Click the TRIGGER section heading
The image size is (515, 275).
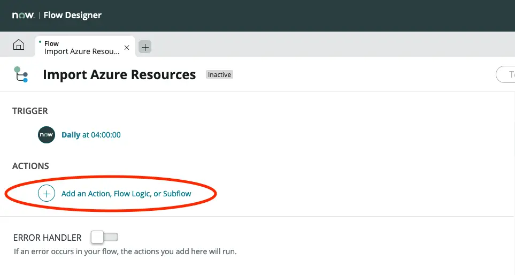pos(30,111)
